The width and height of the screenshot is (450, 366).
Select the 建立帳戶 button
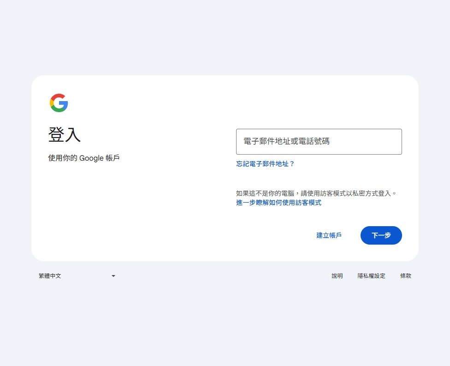click(329, 235)
